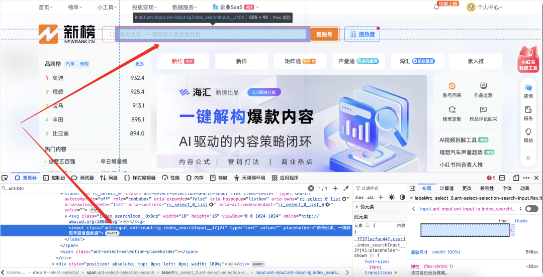This screenshot has width=543, height=277.
Task: Open the f7371acfac44f.css:1 source link
Action: (380, 239)
